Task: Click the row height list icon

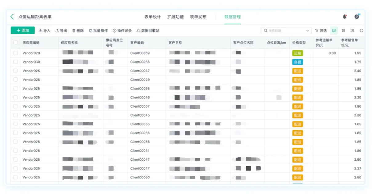Action: click(x=352, y=31)
